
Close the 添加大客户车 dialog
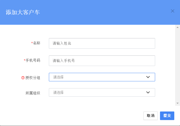click(173, 11)
